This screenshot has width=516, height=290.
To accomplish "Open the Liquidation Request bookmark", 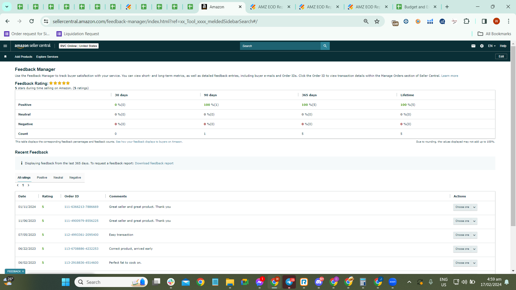I will pos(78,34).
